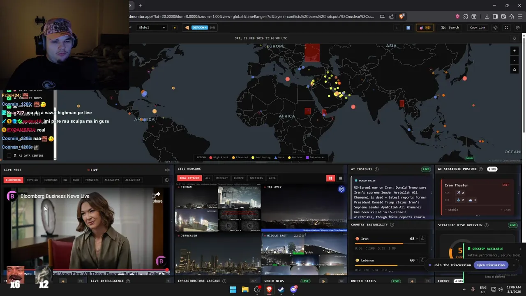Click the Open Discussion button
The image size is (526, 296).
[491, 265]
